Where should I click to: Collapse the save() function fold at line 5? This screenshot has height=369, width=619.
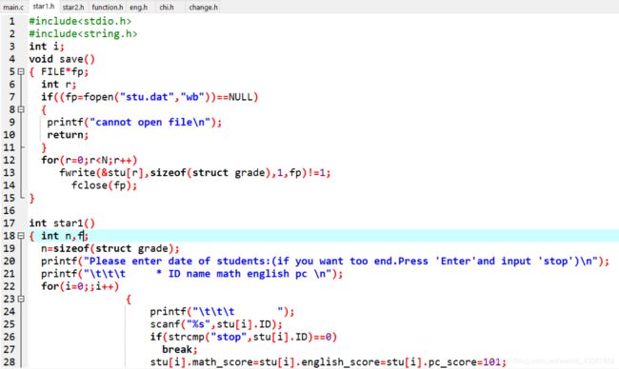(x=21, y=71)
